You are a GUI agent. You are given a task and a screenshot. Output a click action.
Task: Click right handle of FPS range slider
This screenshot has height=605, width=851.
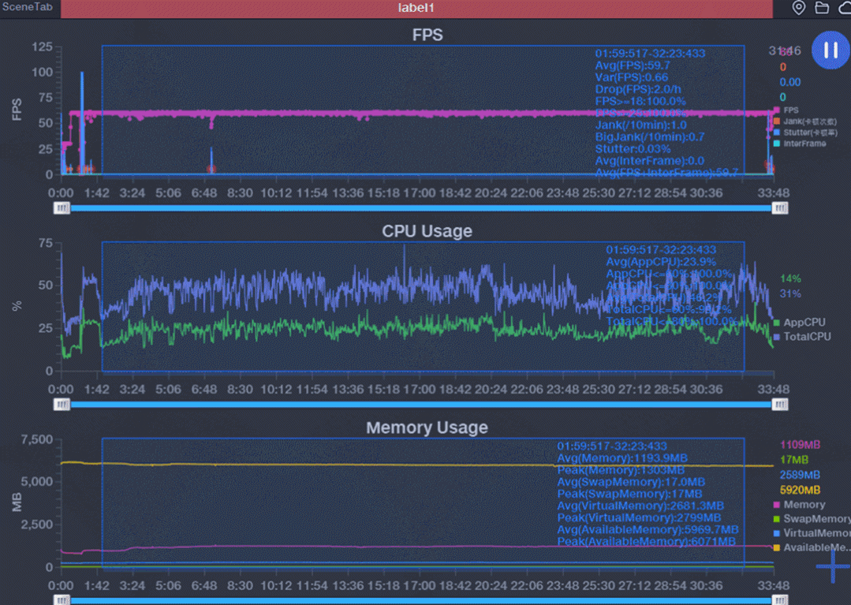click(780, 207)
